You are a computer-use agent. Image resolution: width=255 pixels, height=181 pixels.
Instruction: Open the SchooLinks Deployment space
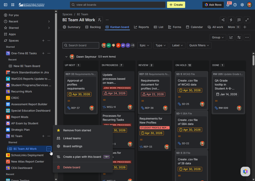27,155
